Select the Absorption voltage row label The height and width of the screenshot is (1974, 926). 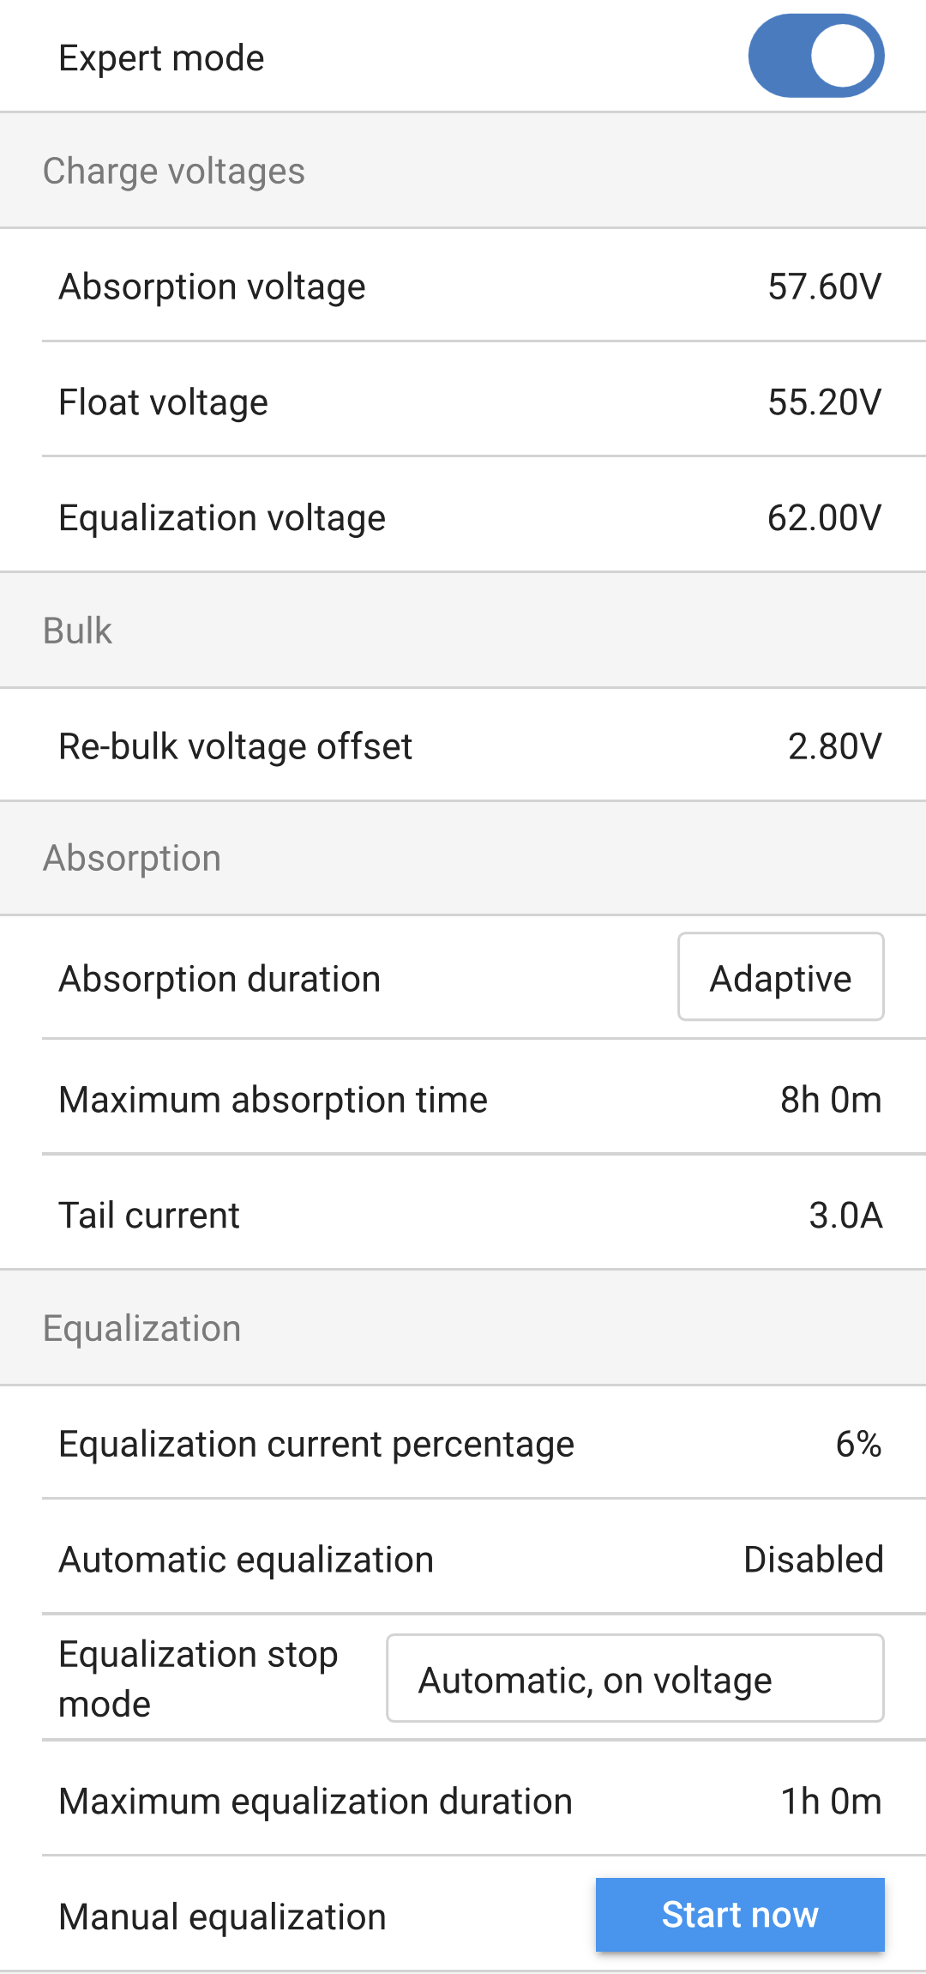[212, 287]
